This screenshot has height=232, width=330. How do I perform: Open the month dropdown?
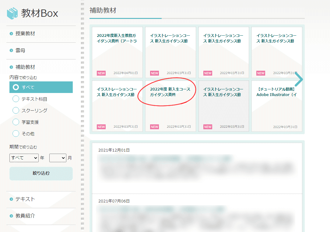click(x=58, y=158)
